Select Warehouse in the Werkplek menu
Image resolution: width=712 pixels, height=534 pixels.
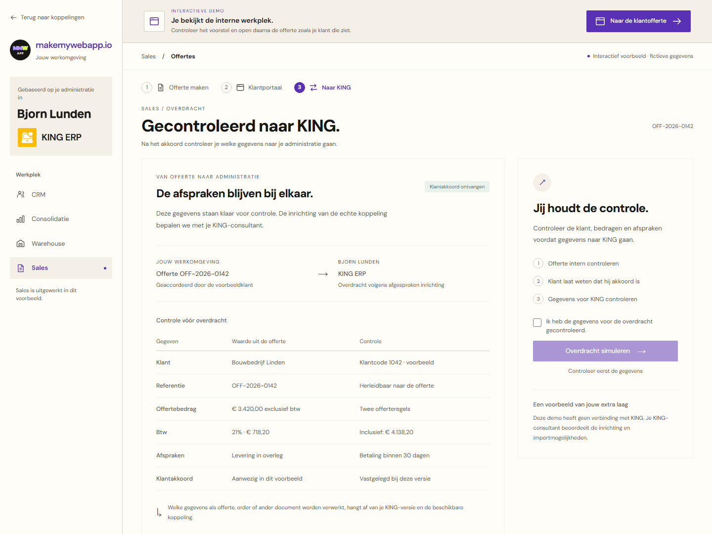tap(61, 244)
